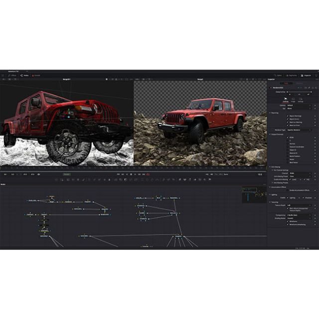Open the Effects library panel
Screen dimensions: 319x319
click(12, 75)
